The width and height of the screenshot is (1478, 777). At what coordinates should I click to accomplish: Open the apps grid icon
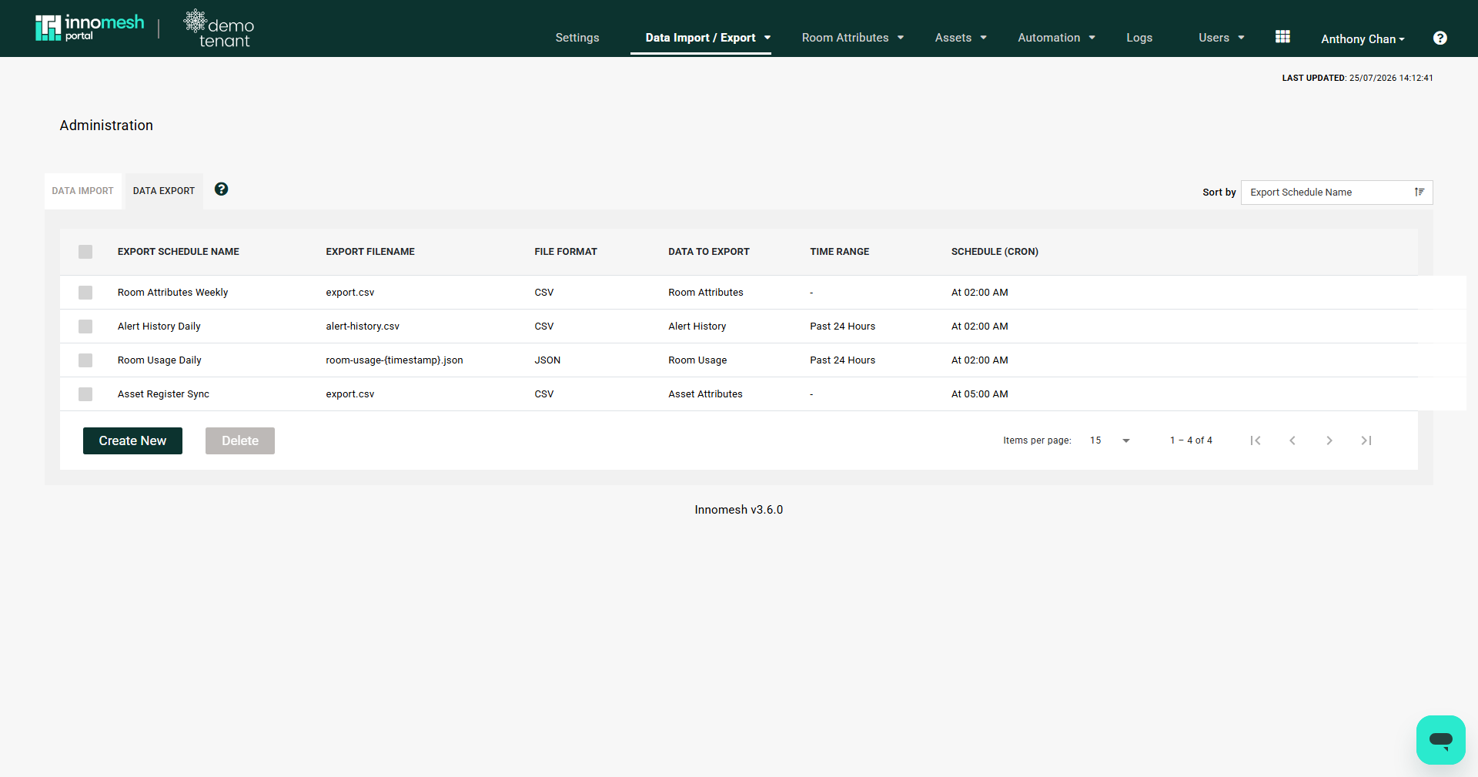point(1282,37)
